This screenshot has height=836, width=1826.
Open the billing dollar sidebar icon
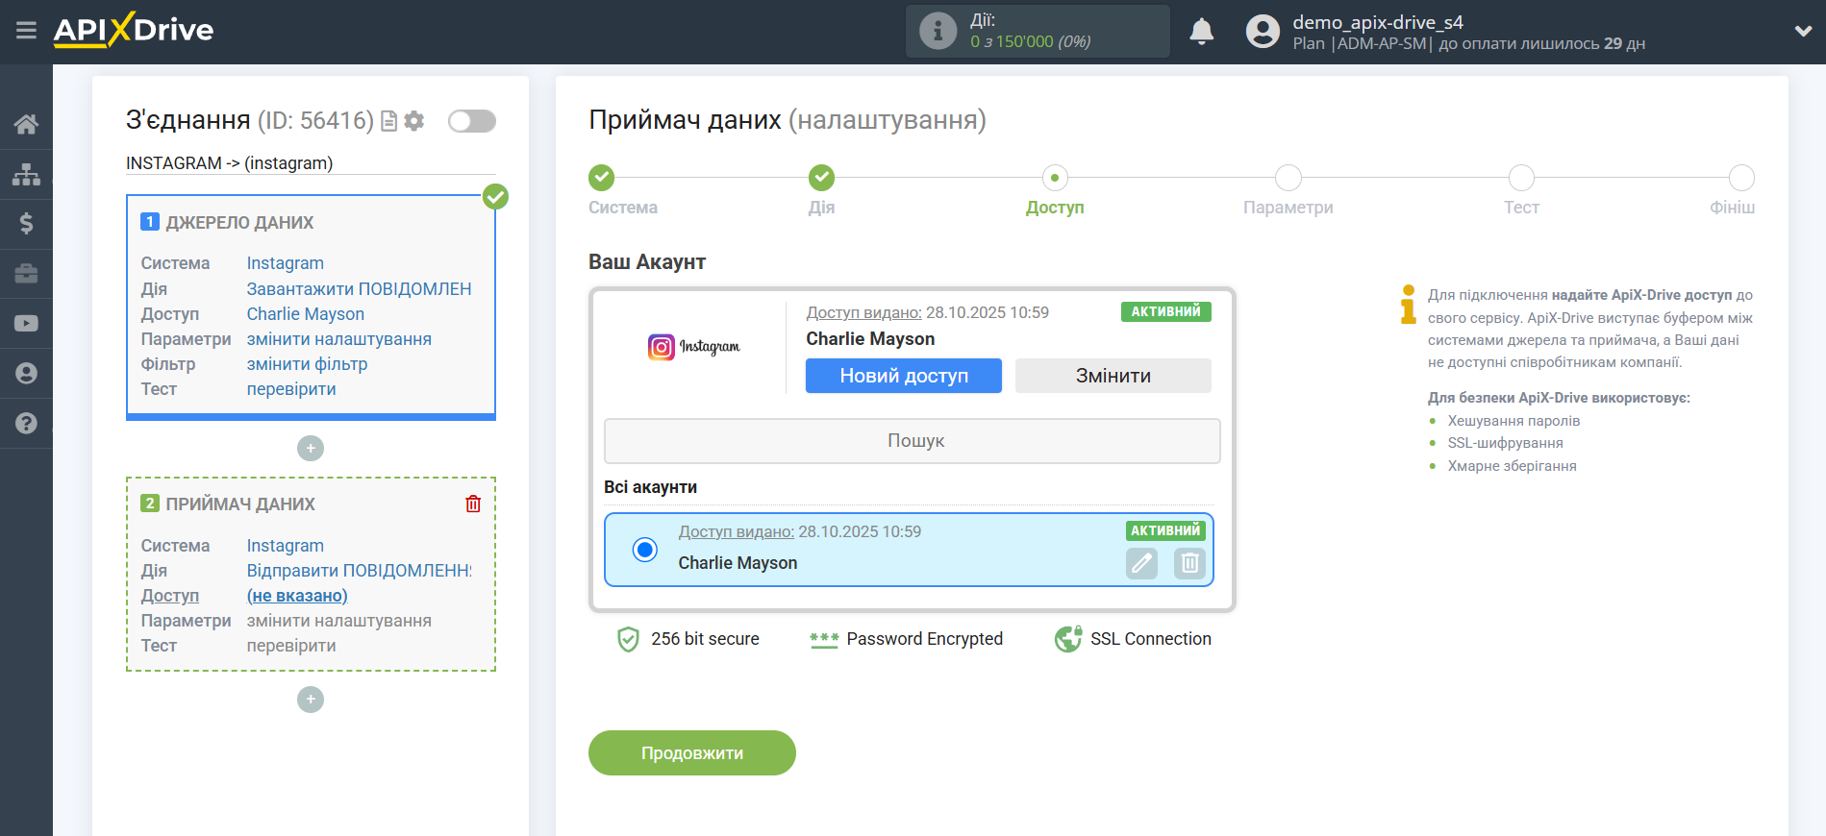(26, 224)
